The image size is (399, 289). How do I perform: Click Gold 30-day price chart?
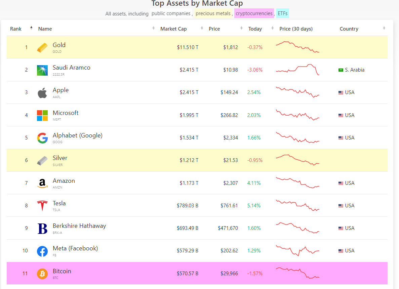pyautogui.click(x=297, y=47)
